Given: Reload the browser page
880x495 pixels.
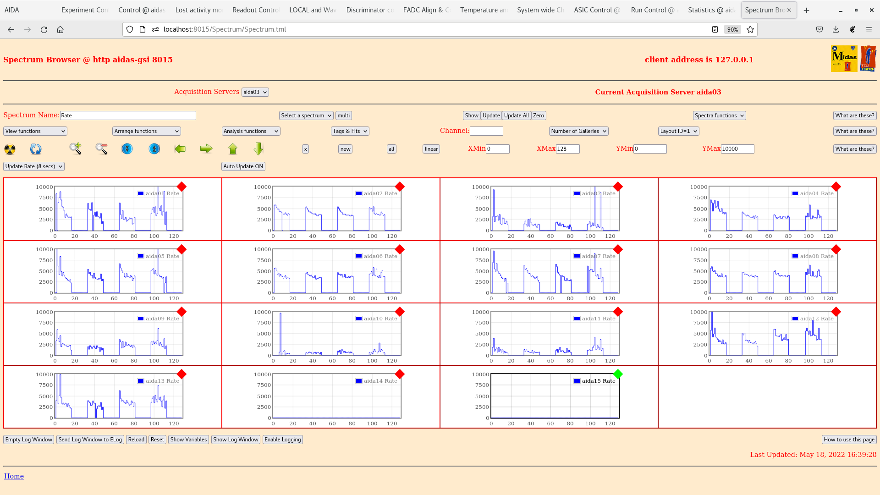Looking at the screenshot, I should coord(44,29).
